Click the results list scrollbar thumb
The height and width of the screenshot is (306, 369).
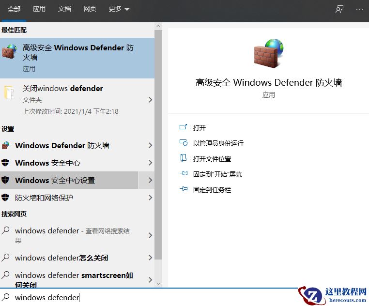[x=158, y=145]
